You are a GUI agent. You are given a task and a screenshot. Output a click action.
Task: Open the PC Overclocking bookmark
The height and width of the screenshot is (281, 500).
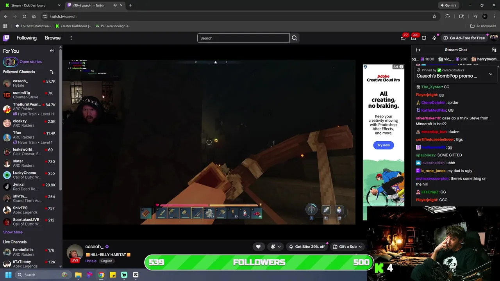tap(112, 26)
